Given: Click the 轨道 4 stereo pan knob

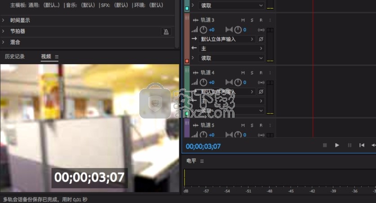Looking at the screenshot, I should [238, 83].
